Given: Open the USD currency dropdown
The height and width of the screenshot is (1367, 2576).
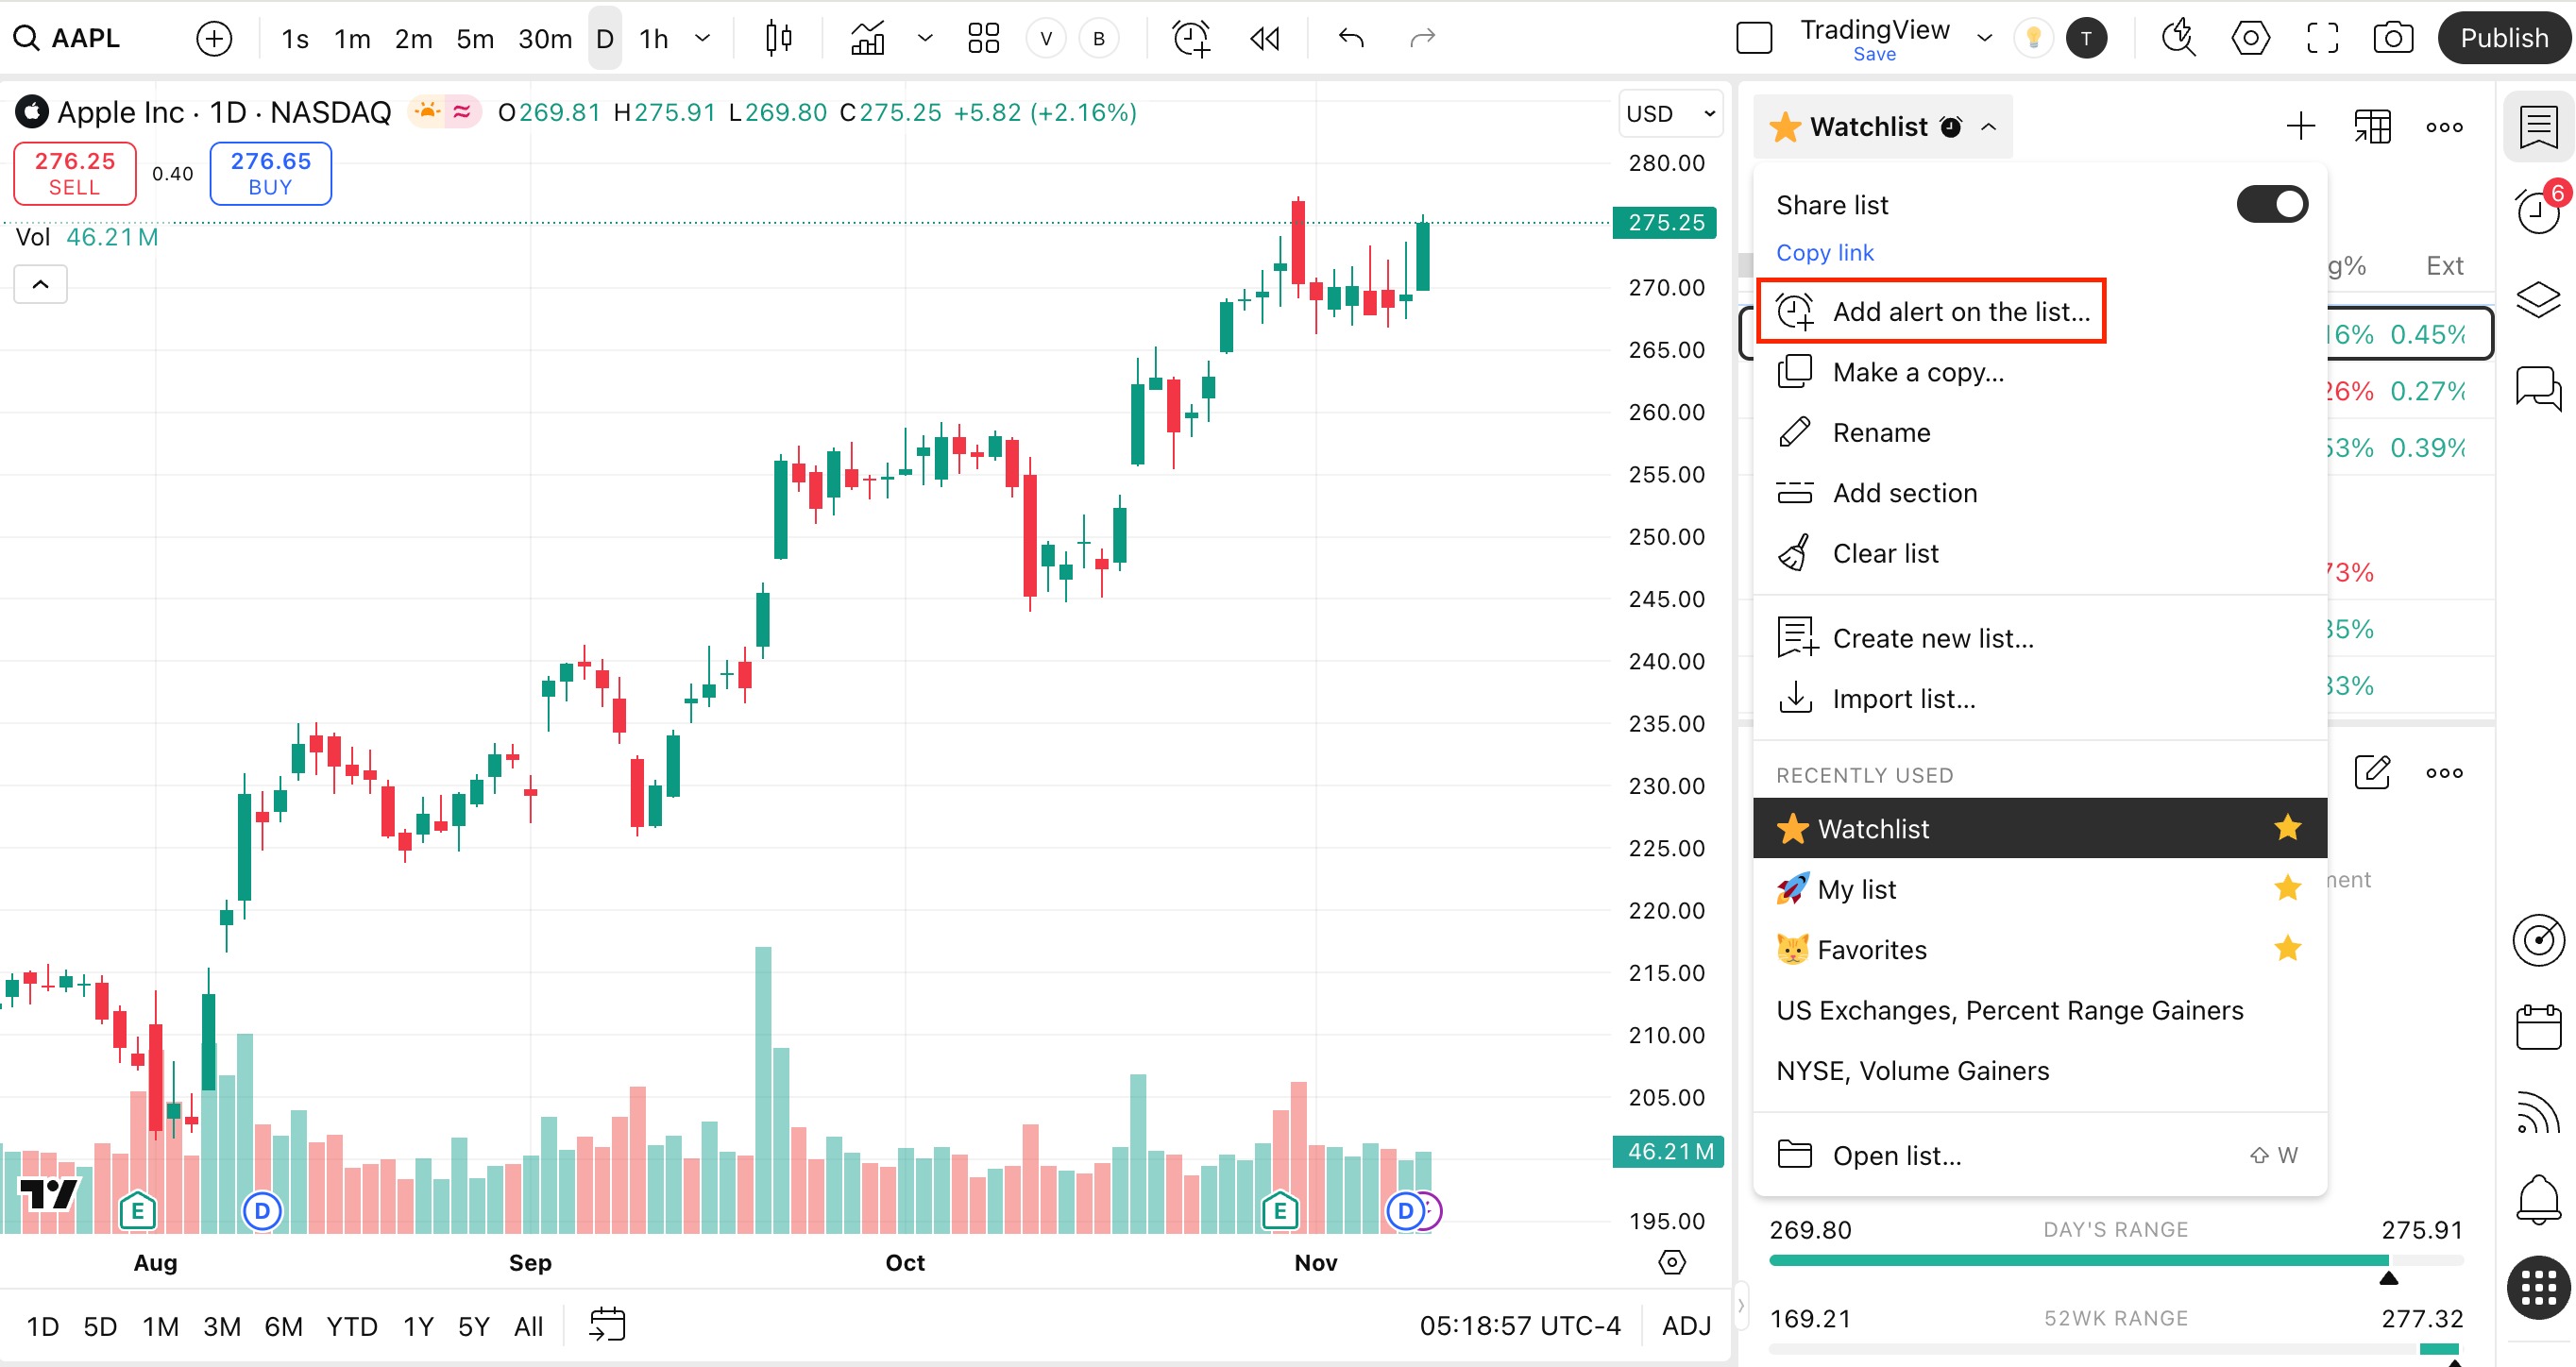Looking at the screenshot, I should 1670,113.
